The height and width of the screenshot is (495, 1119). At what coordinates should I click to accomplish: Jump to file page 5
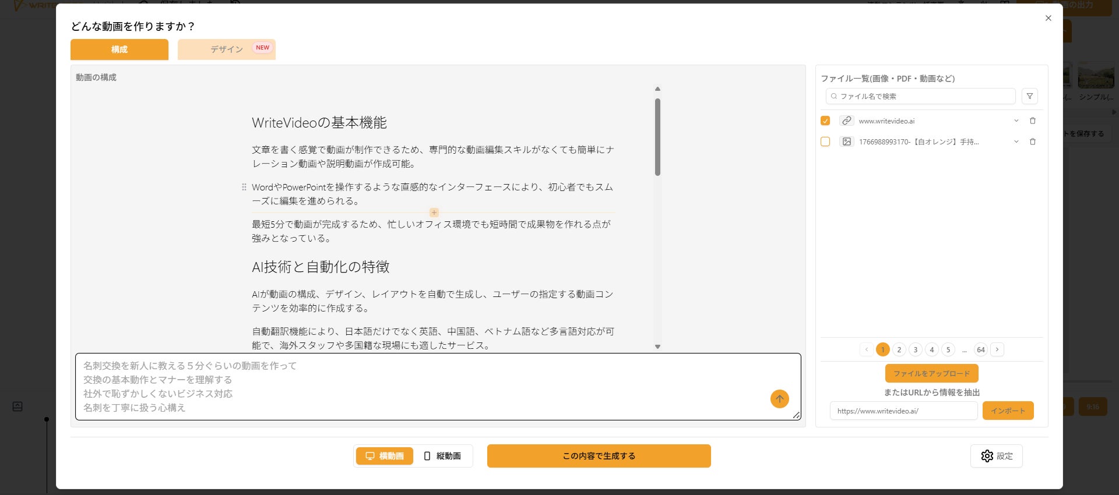[x=948, y=349]
